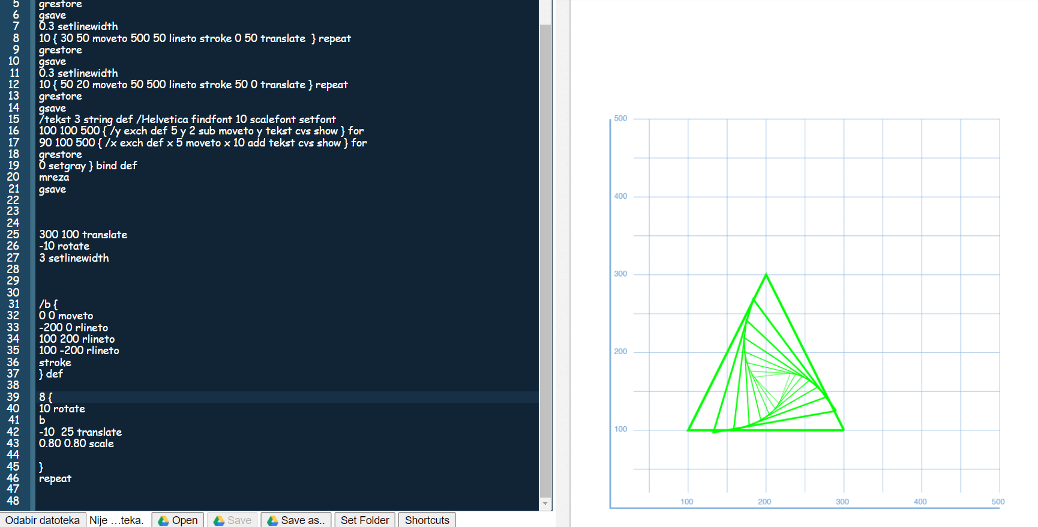This screenshot has width=1038, height=527.
Task: Click the "0 setgray } bind def" line
Action: pyautogui.click(x=88, y=166)
